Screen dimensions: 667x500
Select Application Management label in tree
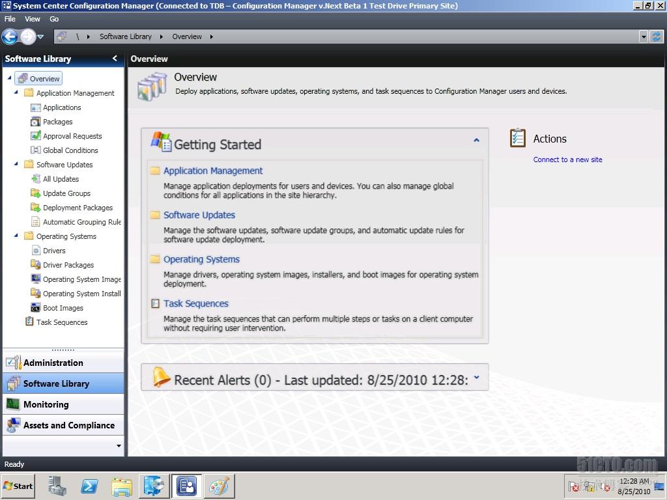[76, 93]
